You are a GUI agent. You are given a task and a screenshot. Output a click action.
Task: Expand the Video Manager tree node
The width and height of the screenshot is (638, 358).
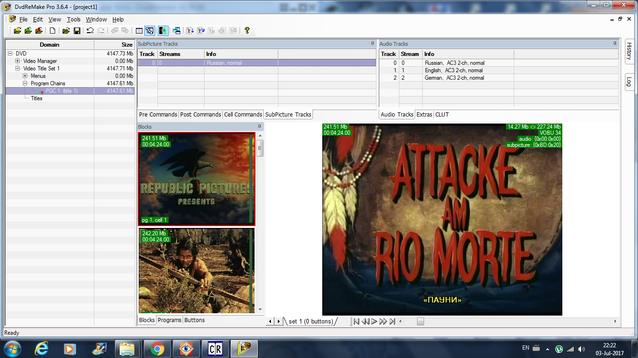click(18, 61)
